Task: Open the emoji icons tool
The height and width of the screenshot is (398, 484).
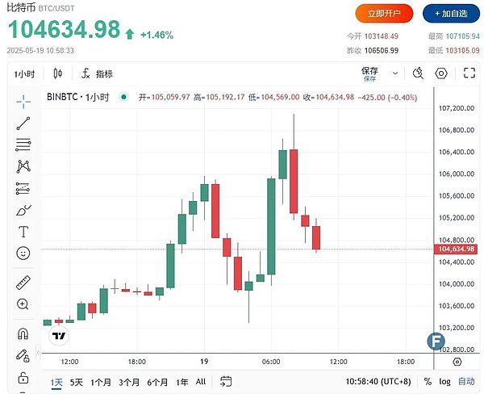Action: (x=23, y=253)
